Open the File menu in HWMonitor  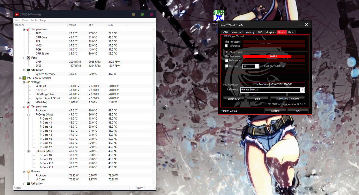(17, 20)
